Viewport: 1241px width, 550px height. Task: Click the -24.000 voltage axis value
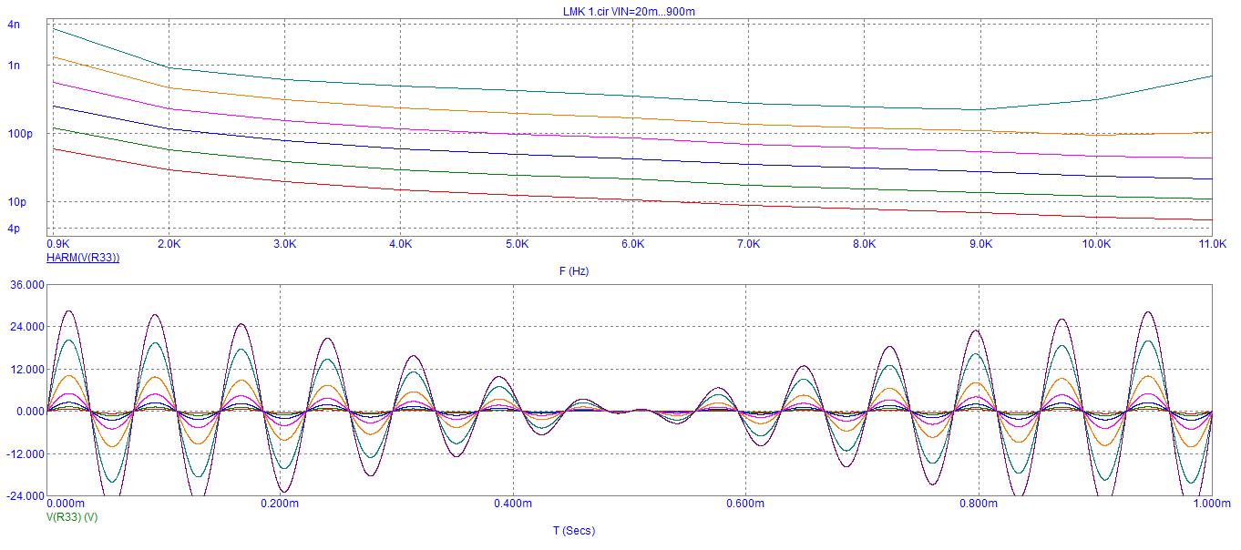coord(24,495)
